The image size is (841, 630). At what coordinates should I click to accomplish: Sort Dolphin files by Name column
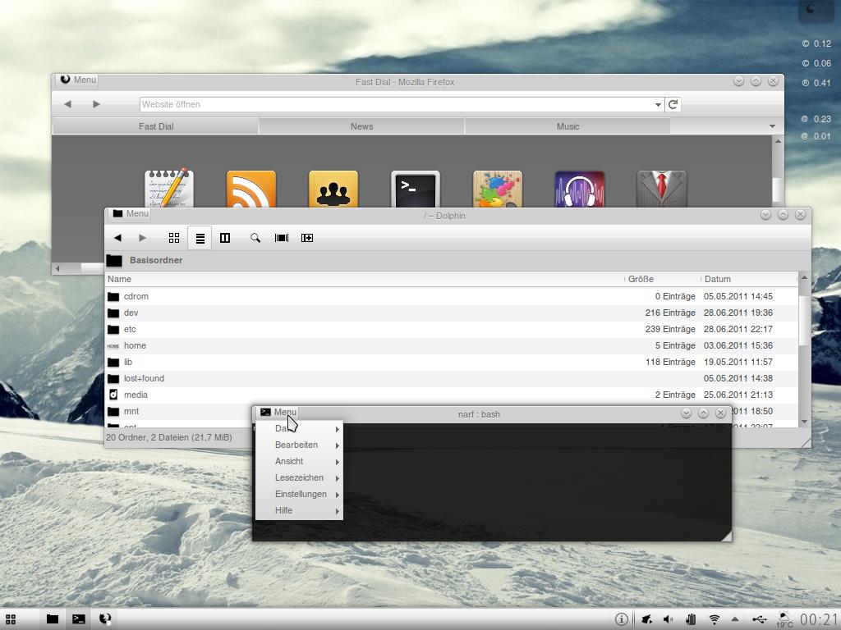pos(365,279)
